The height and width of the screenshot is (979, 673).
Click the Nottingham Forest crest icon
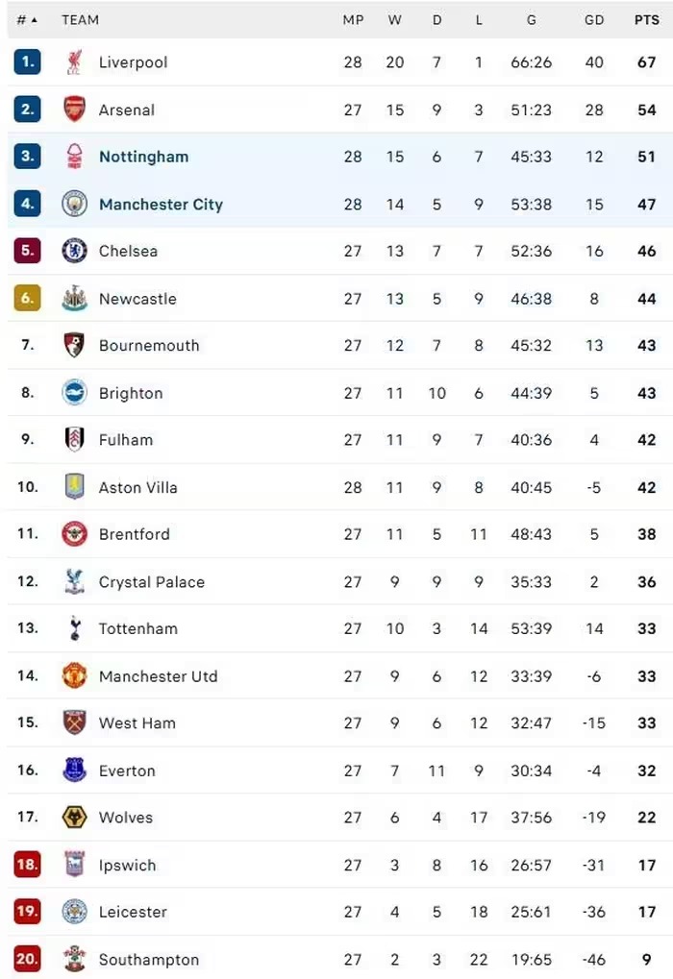point(74,157)
